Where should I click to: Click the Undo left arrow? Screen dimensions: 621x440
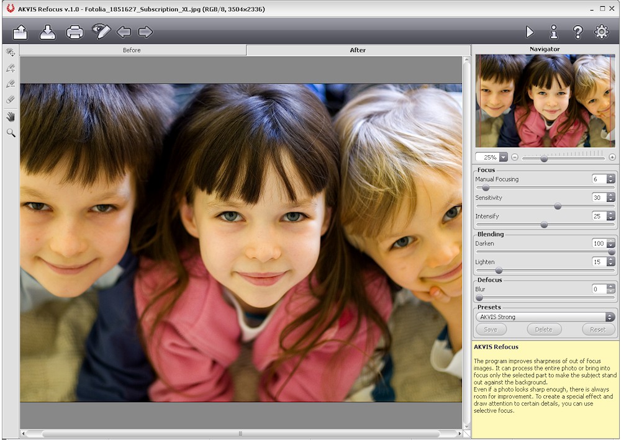(x=124, y=32)
